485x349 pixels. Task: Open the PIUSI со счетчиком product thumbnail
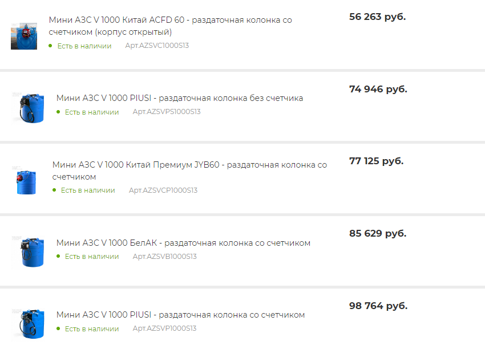click(x=27, y=325)
